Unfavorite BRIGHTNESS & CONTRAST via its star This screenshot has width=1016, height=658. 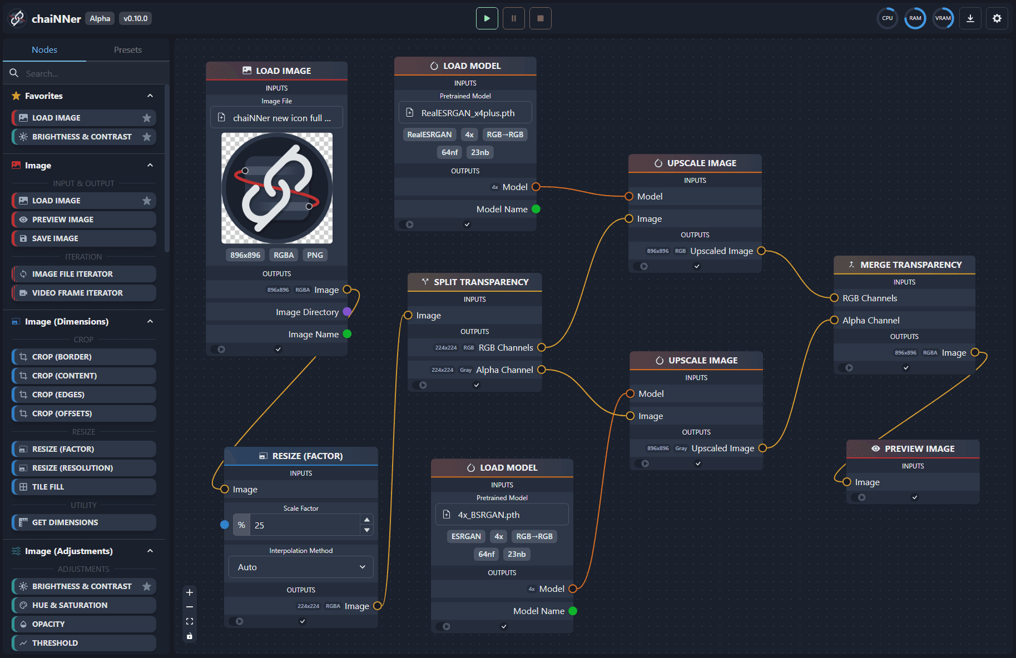point(146,136)
